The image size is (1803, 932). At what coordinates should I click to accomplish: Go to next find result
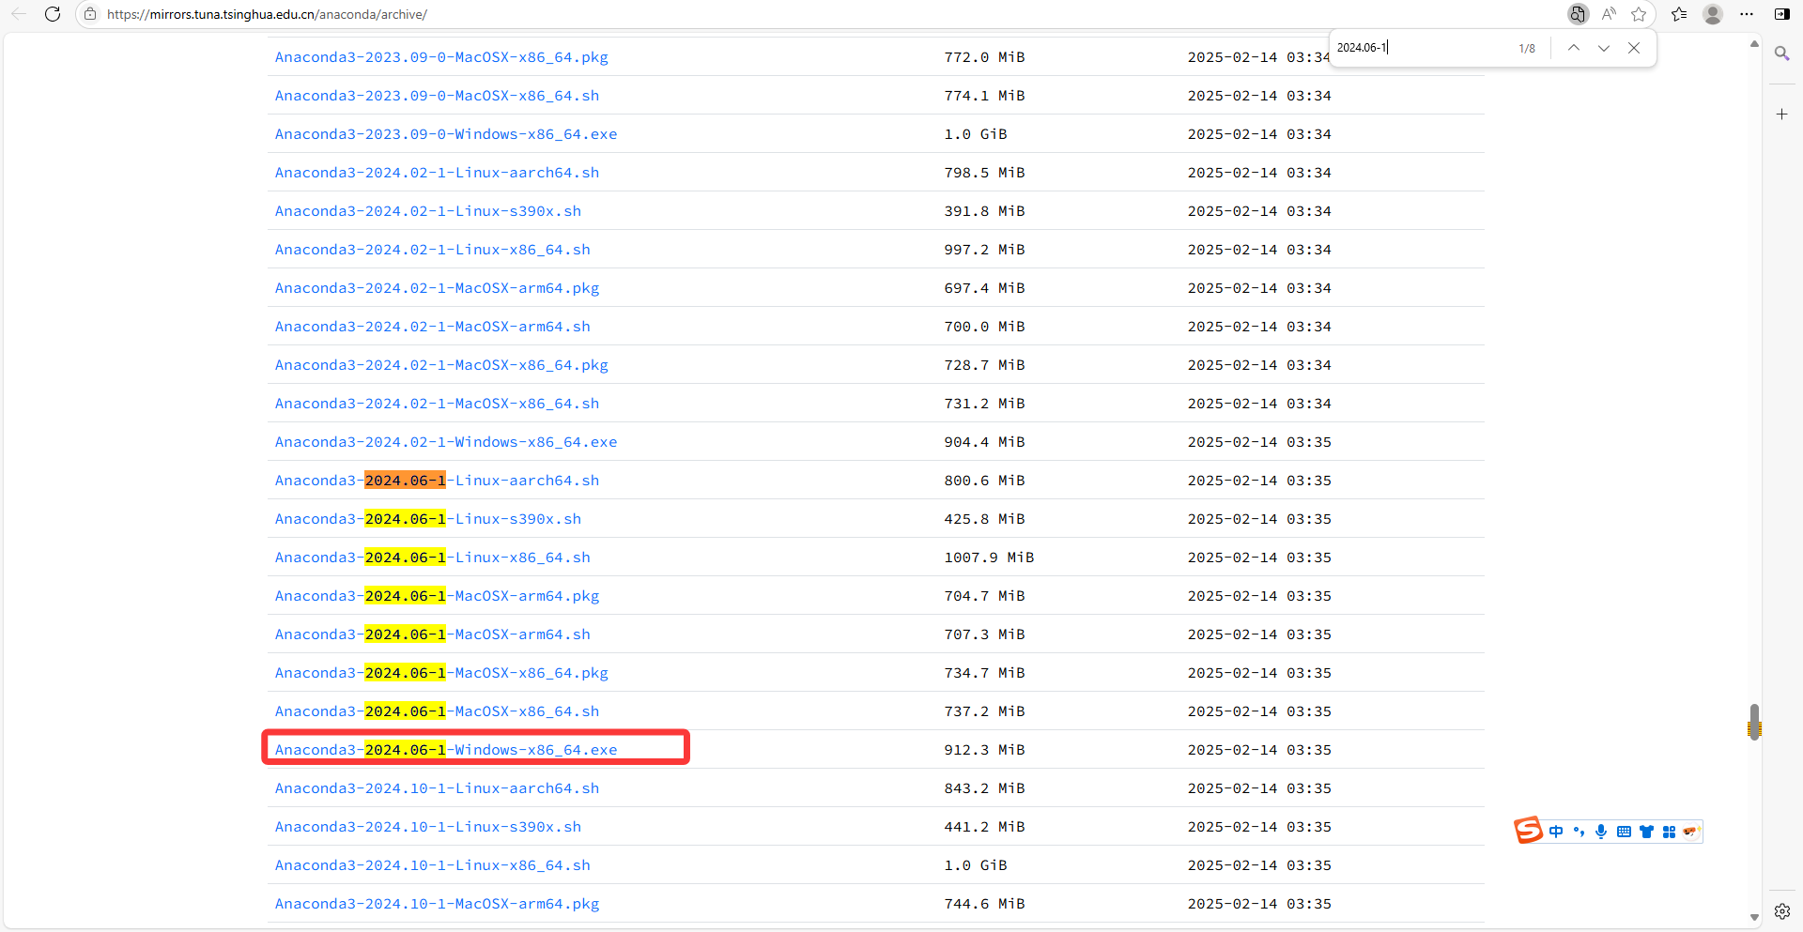coord(1604,48)
